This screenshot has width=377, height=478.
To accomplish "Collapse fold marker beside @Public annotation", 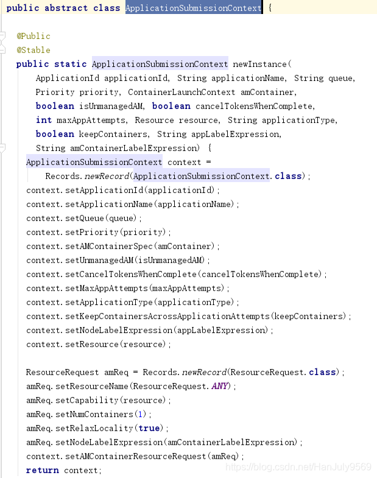I will [x=3, y=36].
